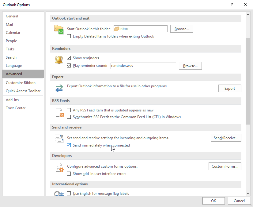Select the Advanced category
Image resolution: width=253 pixels, height=207 pixels.
click(x=23, y=74)
